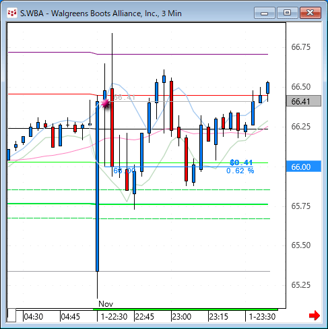Minimize the S.WBA chart window
Image resolution: width=328 pixels, height=329 pixels.
tap(265, 13)
